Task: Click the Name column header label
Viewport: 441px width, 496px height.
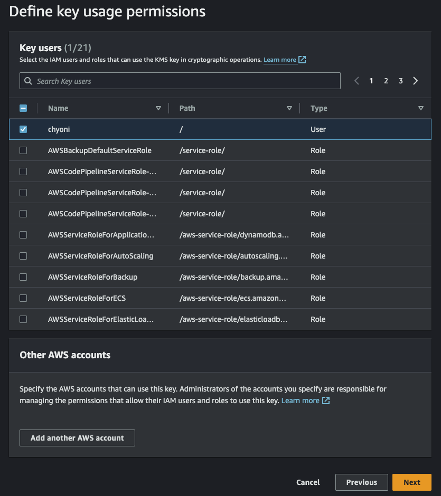Action: [x=58, y=108]
